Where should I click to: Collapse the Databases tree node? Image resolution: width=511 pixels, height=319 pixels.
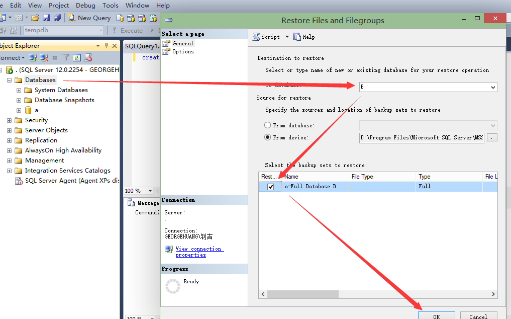click(9, 80)
